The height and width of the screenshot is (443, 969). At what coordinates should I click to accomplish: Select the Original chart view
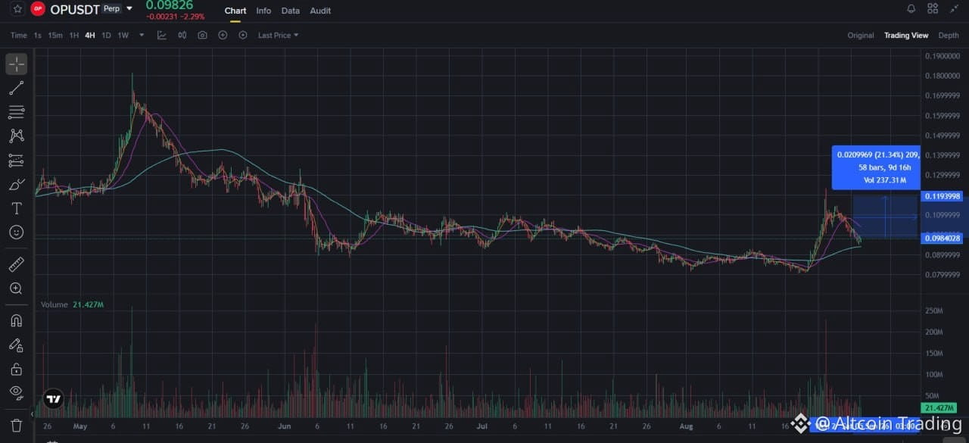point(861,36)
